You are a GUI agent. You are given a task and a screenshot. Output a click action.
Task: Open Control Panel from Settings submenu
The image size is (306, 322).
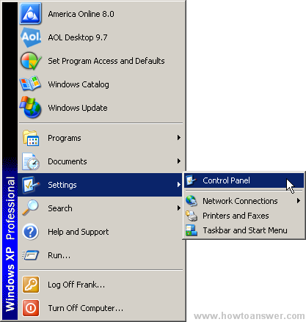[x=244, y=180]
